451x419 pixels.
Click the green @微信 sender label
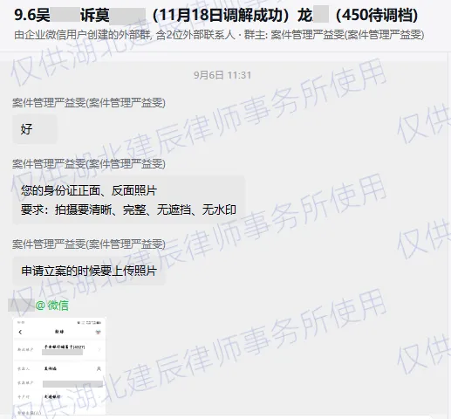pos(52,306)
